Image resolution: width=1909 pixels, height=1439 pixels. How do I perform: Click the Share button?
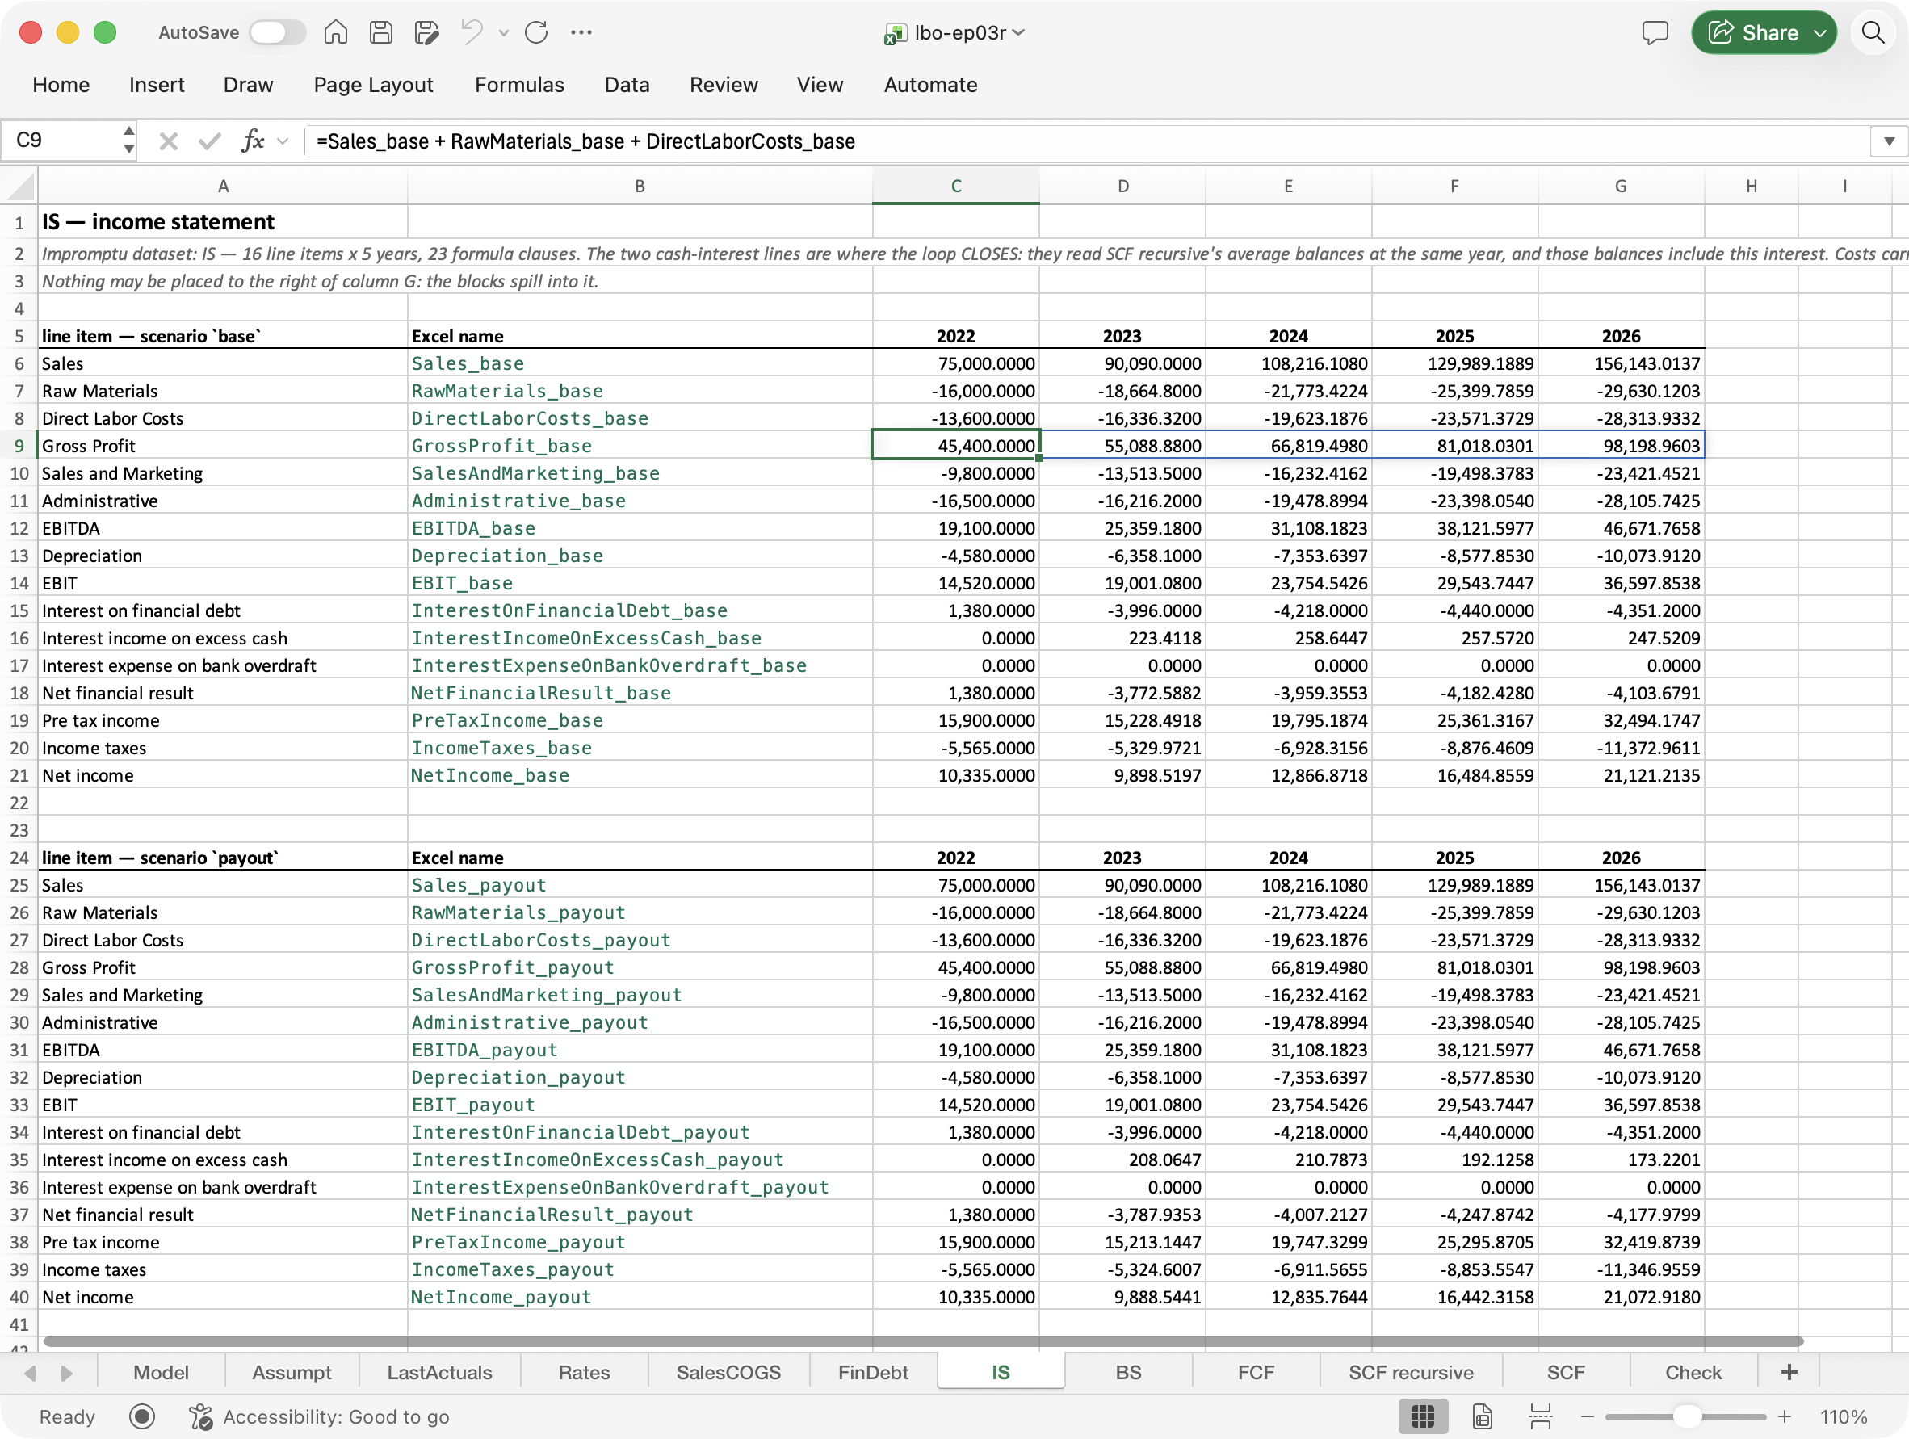pos(1763,33)
